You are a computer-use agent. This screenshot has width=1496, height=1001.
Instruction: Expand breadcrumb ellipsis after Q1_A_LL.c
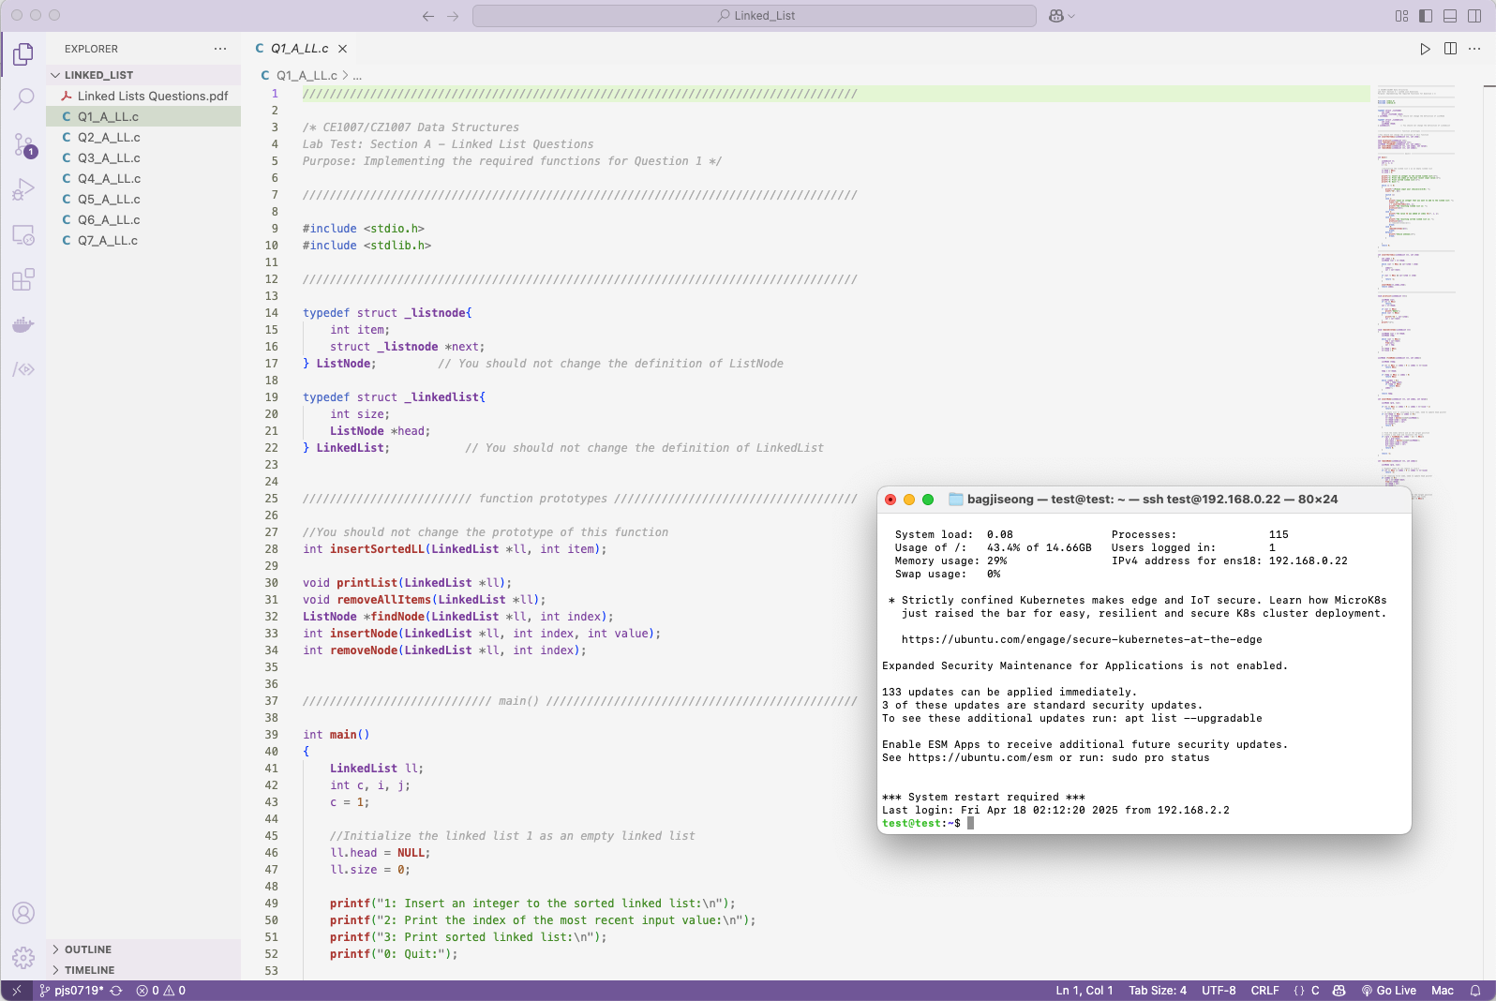[x=357, y=75]
